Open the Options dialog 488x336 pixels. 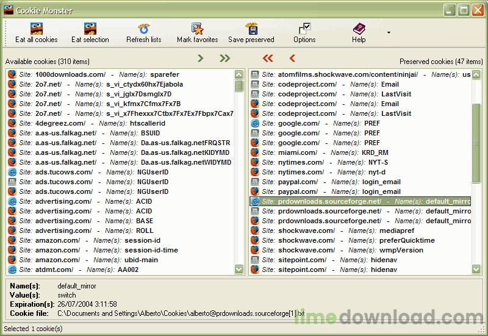[x=304, y=29]
